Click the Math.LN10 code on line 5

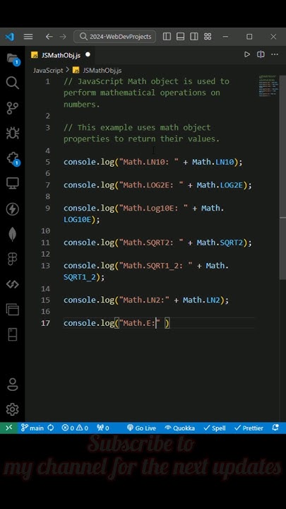(213, 162)
